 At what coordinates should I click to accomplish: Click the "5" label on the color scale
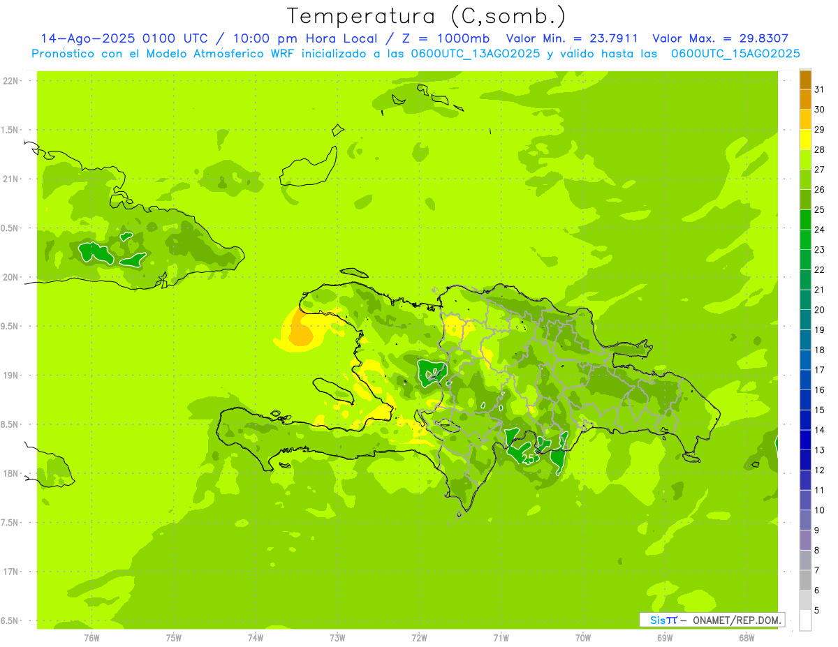pyautogui.click(x=817, y=610)
